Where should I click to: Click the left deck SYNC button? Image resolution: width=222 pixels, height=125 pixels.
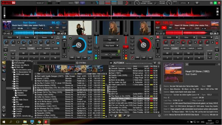(x=72, y=57)
